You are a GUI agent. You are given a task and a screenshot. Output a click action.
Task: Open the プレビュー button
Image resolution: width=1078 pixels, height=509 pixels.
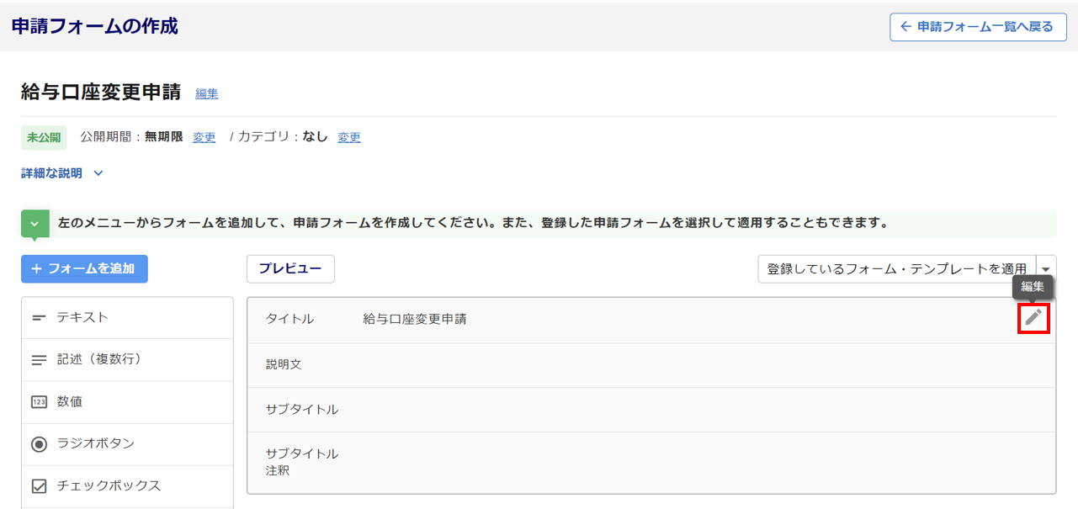click(290, 269)
